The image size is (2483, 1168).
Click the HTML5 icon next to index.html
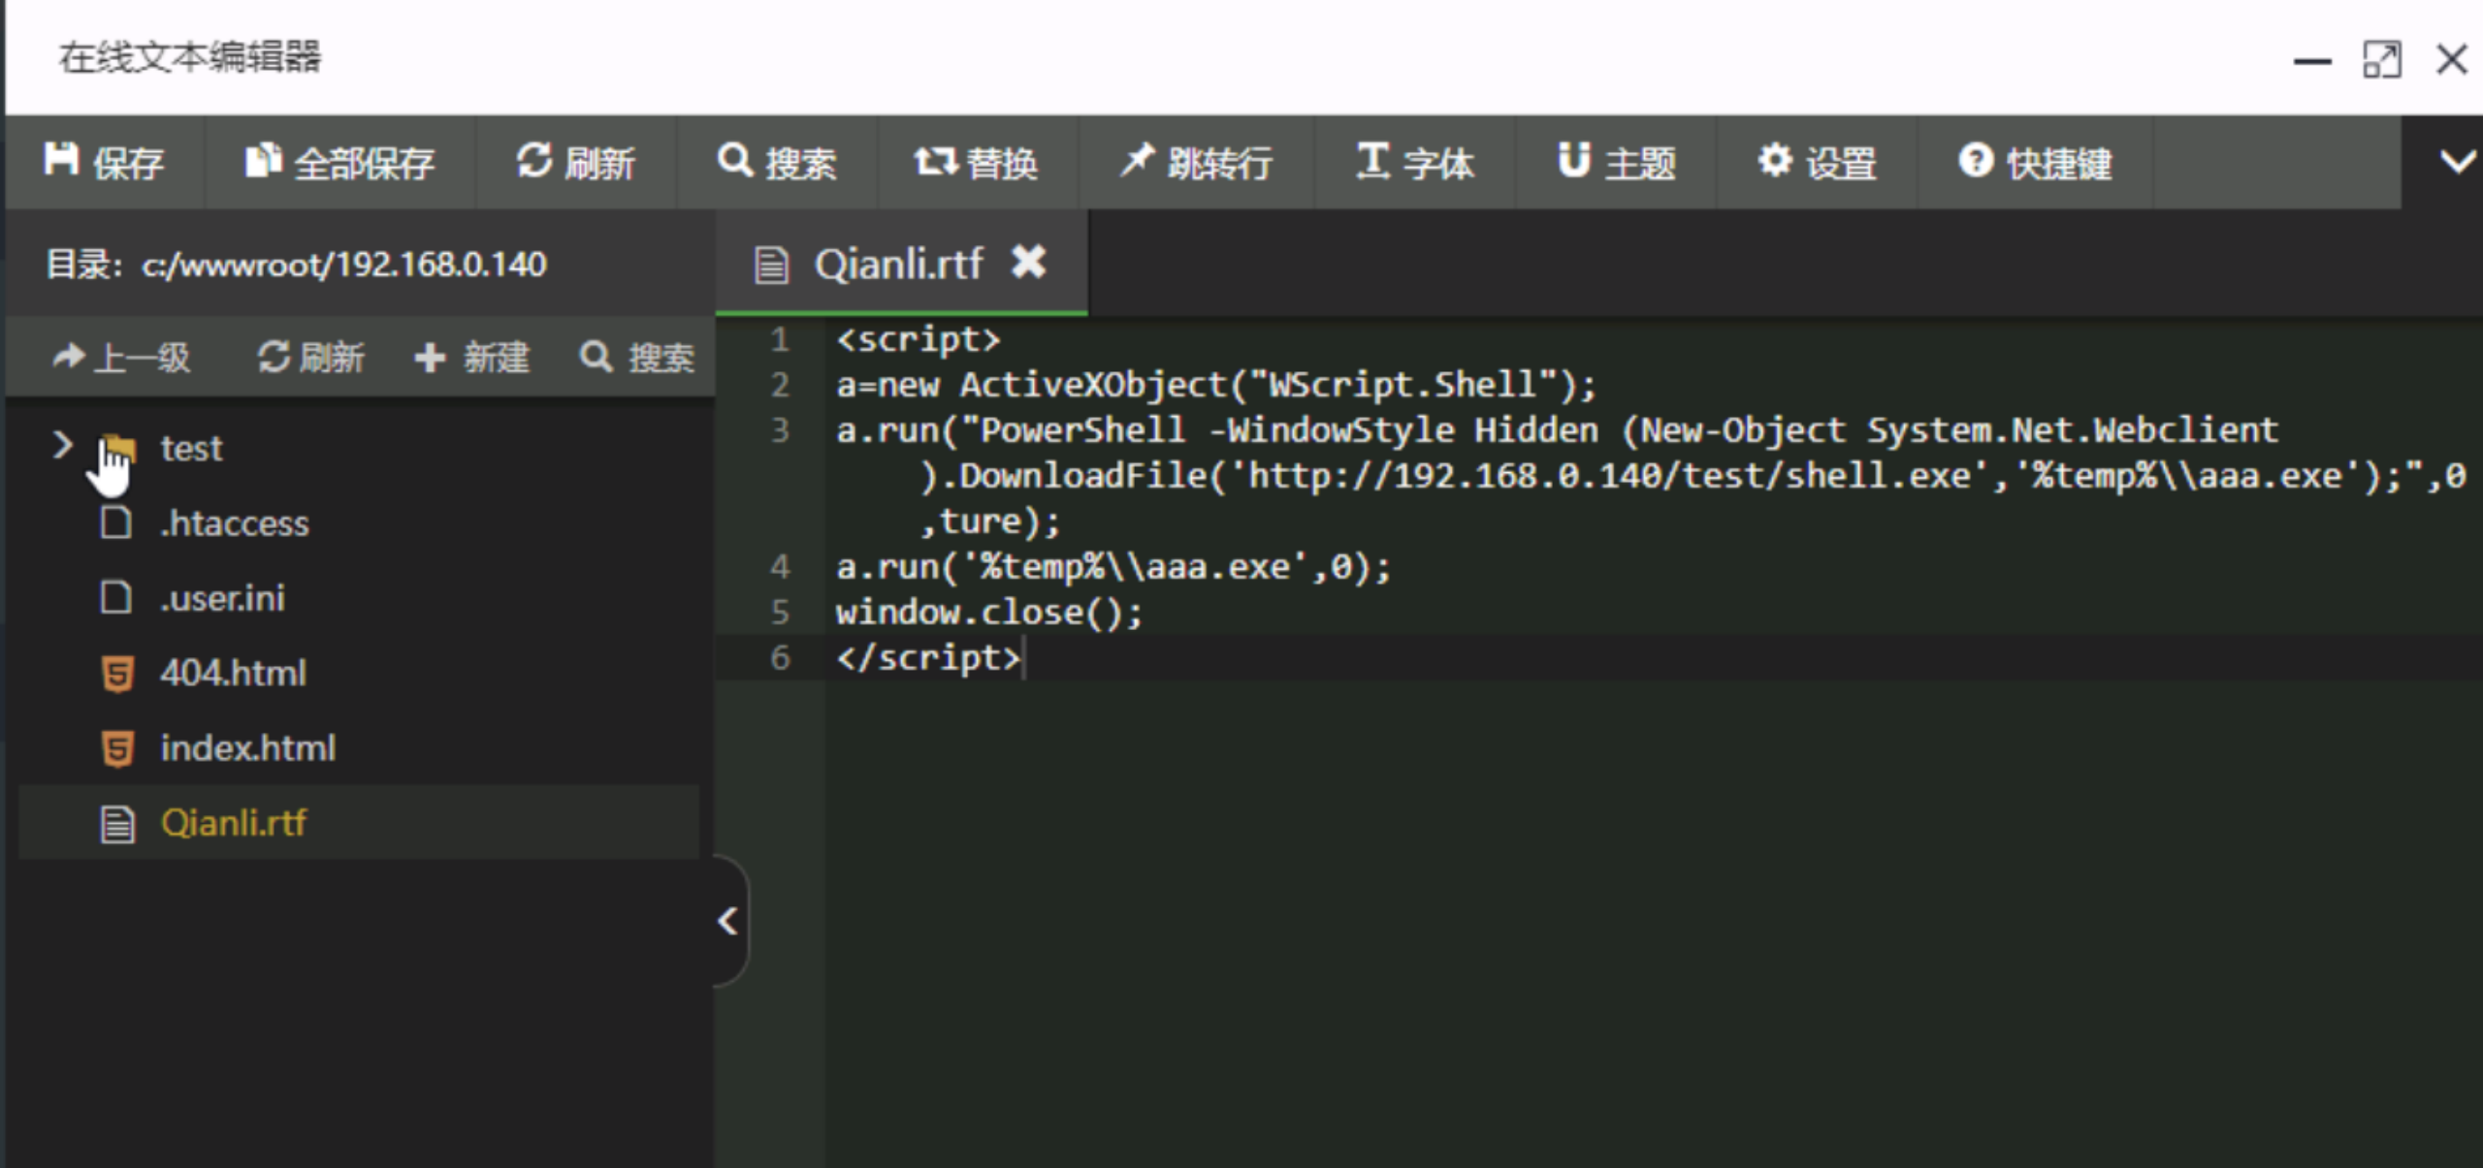tap(117, 748)
